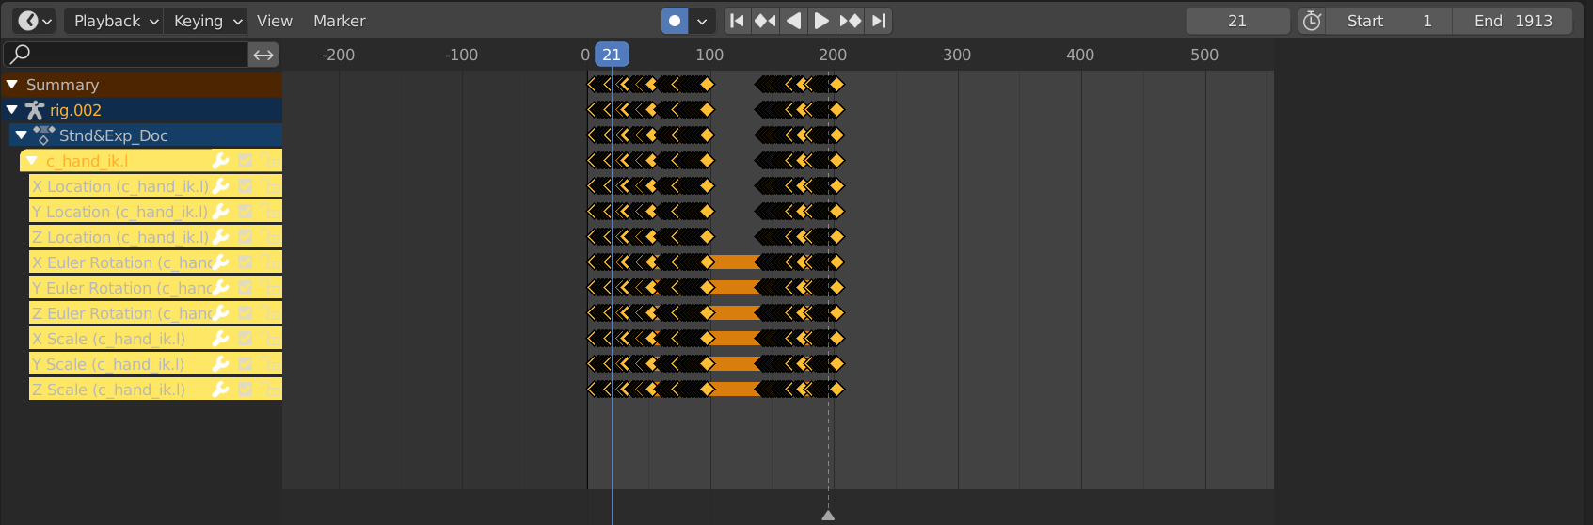Click the Summary row label
This screenshot has height=525, width=1593.
pos(62,85)
